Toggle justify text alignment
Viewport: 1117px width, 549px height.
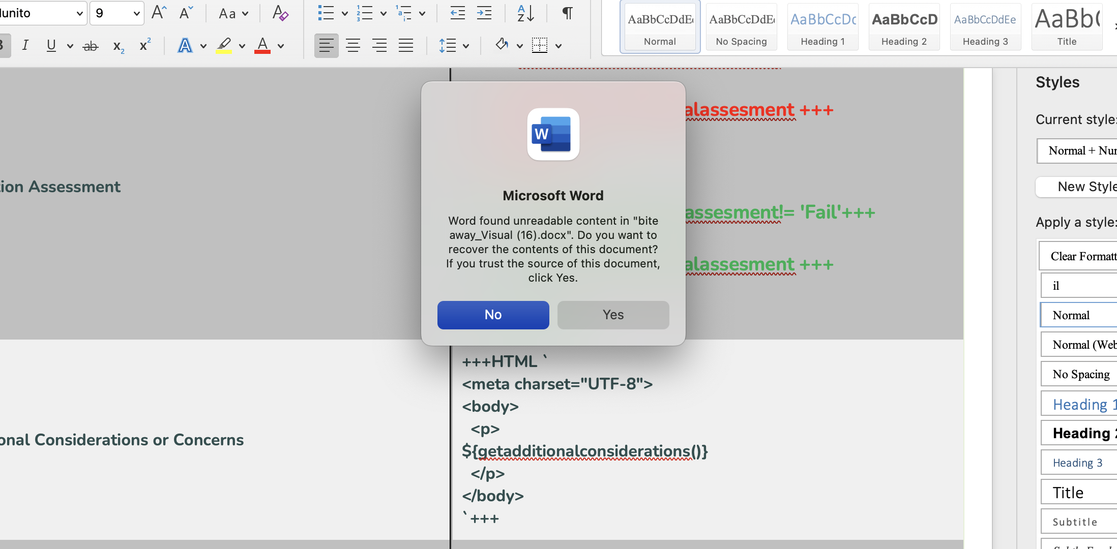coord(406,45)
